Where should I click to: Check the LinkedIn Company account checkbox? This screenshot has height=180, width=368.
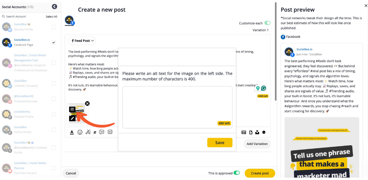pos(54,83)
